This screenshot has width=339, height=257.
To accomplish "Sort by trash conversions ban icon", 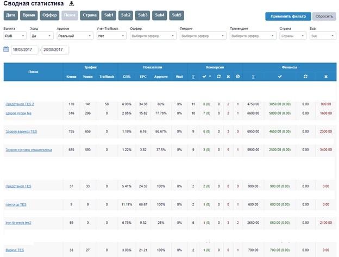I will (x=238, y=77).
